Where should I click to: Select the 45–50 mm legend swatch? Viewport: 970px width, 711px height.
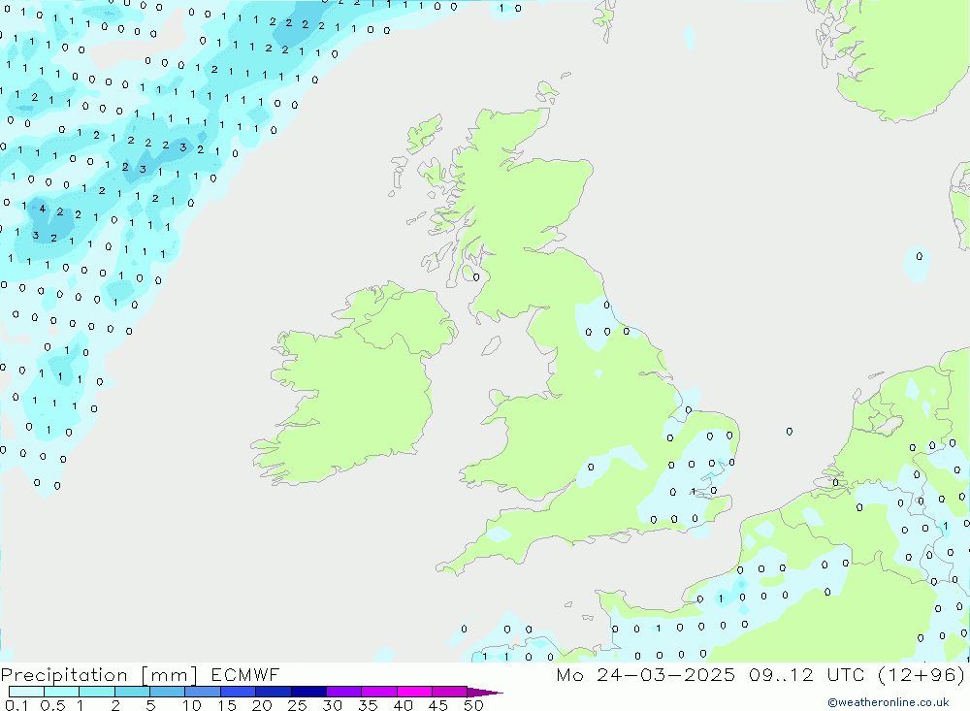(450, 692)
